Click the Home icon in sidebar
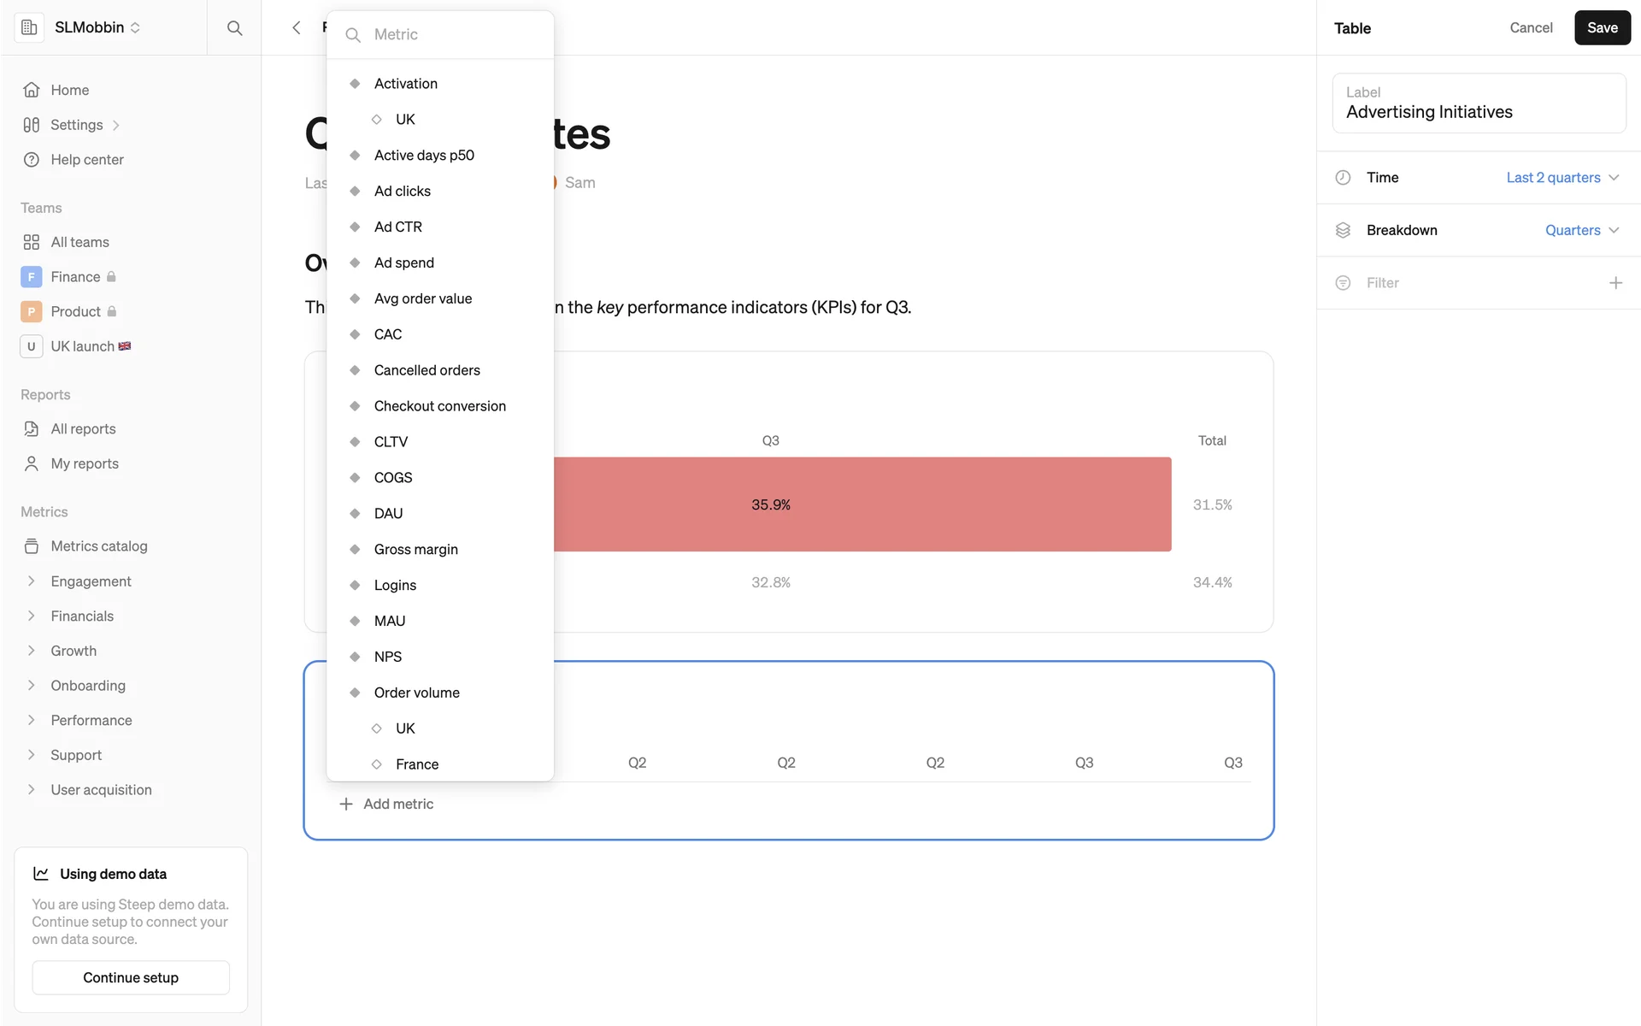 coord(32,90)
